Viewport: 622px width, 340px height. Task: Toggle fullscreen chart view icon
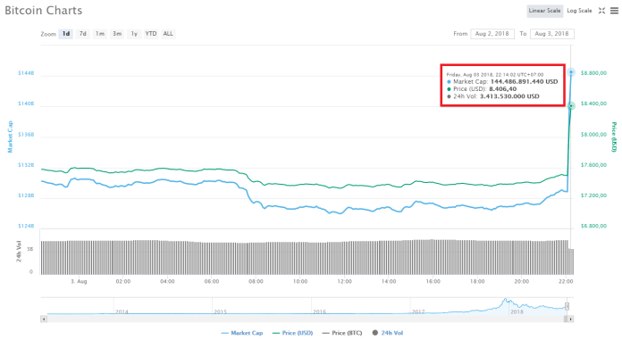click(601, 11)
